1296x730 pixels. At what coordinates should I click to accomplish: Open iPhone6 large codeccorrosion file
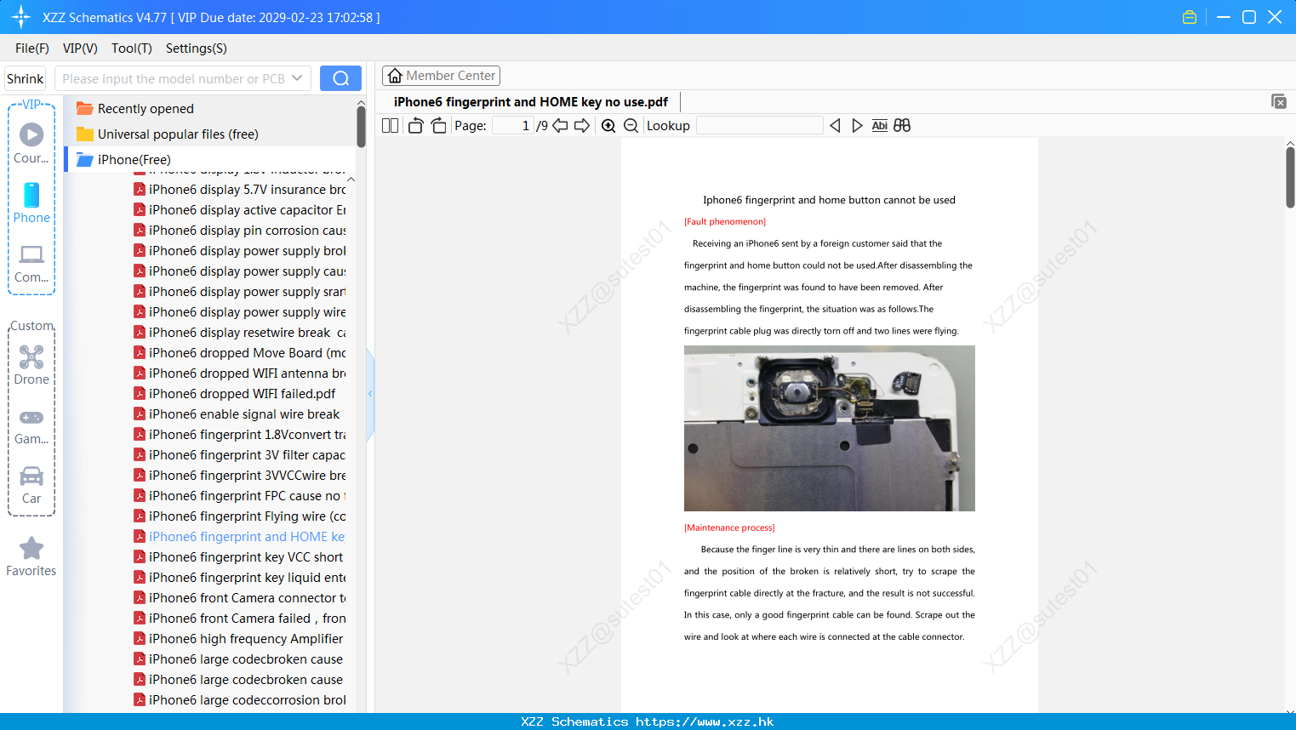[240, 700]
